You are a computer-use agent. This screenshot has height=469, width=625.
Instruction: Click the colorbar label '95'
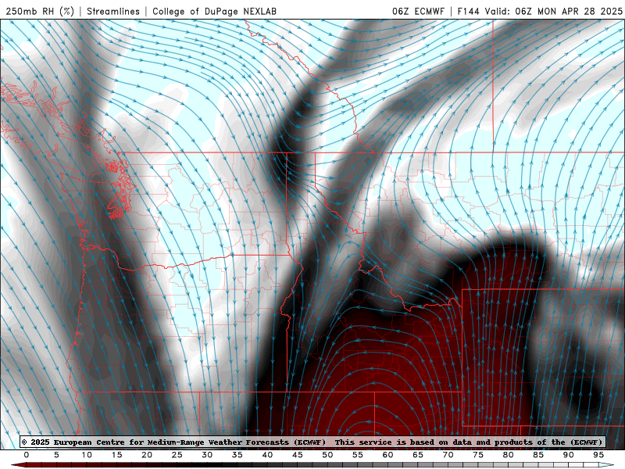(598, 455)
